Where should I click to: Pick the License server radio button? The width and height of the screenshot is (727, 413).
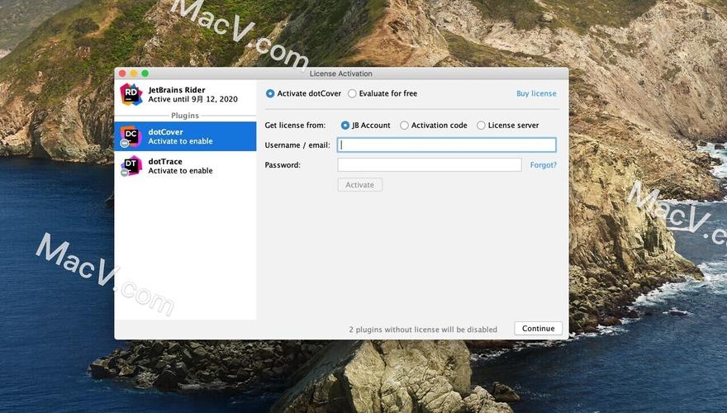click(x=481, y=126)
